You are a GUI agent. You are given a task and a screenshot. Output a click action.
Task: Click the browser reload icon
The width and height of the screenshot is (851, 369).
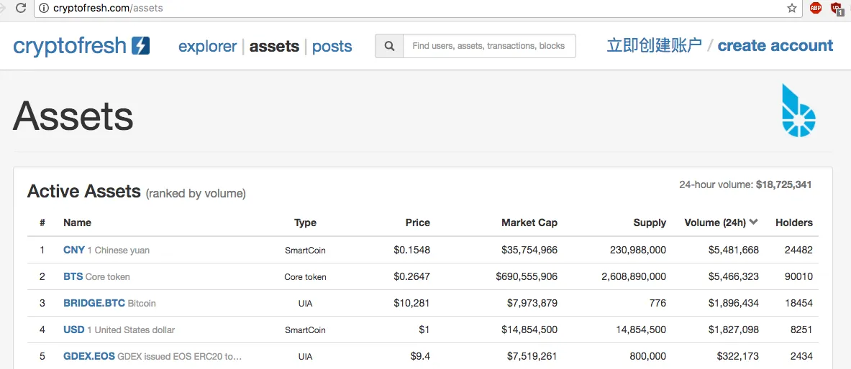[21, 8]
